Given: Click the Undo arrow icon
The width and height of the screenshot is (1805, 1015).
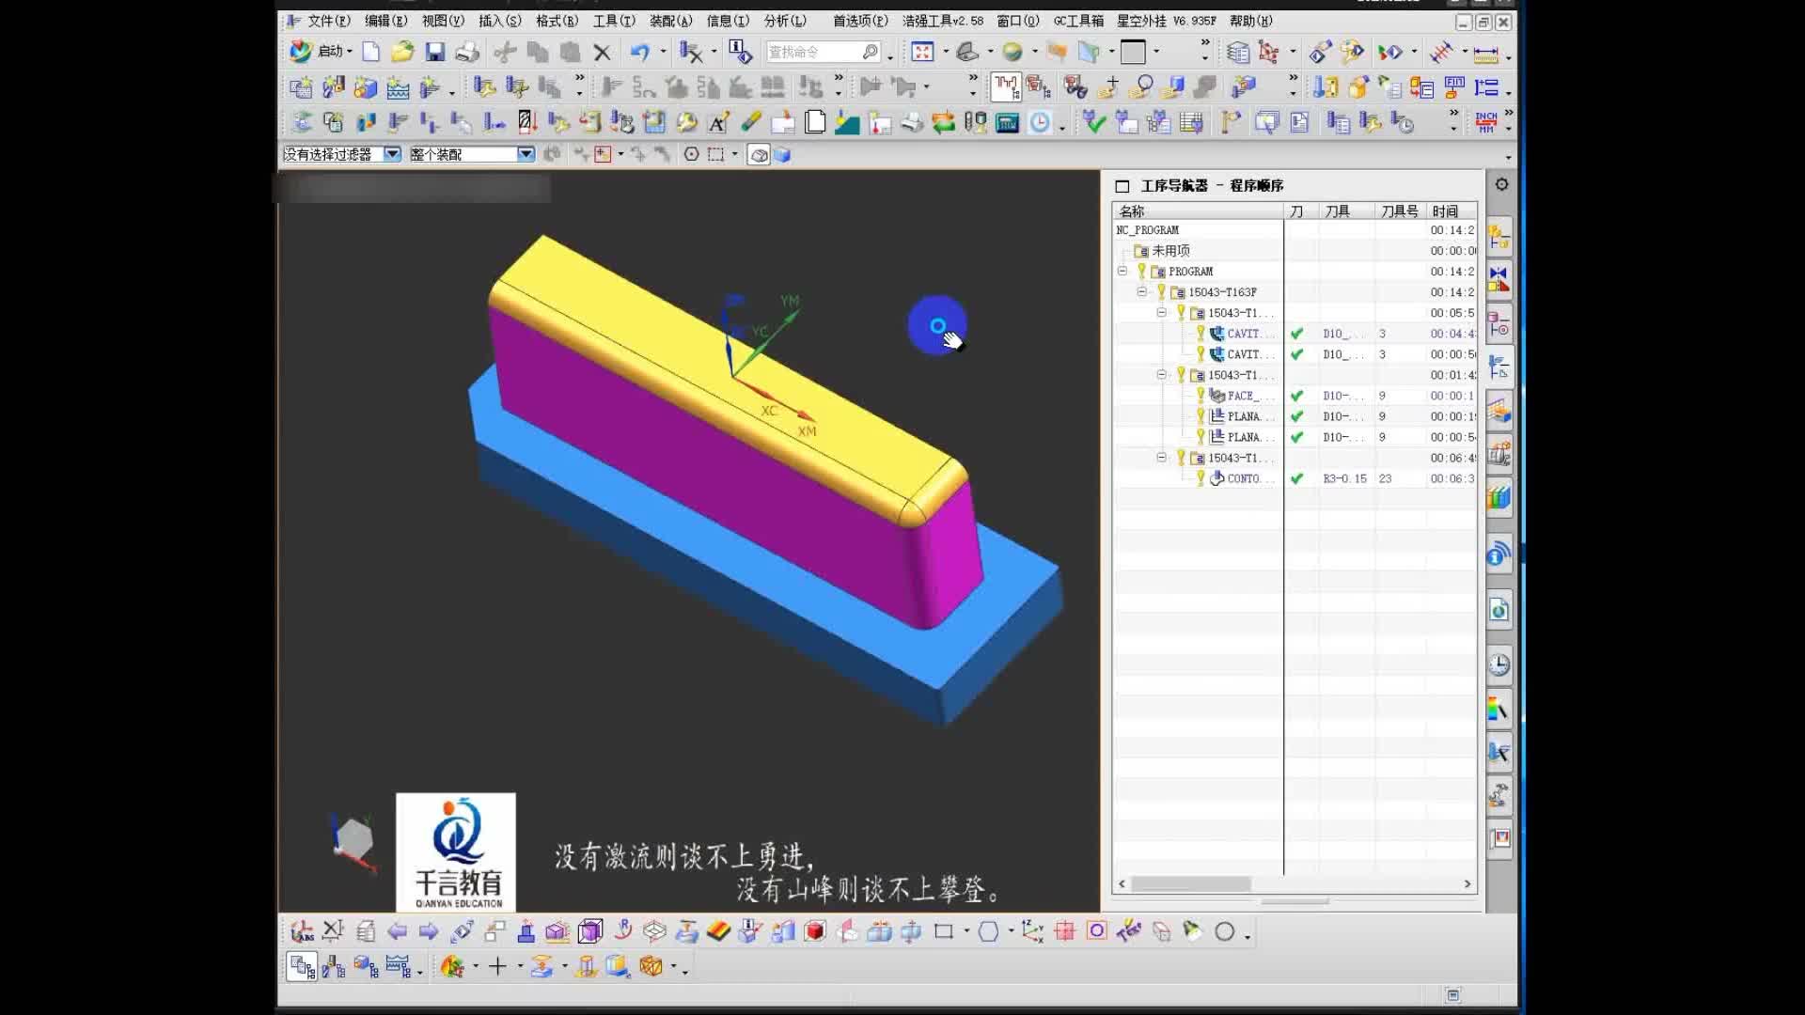Looking at the screenshot, I should 640,52.
